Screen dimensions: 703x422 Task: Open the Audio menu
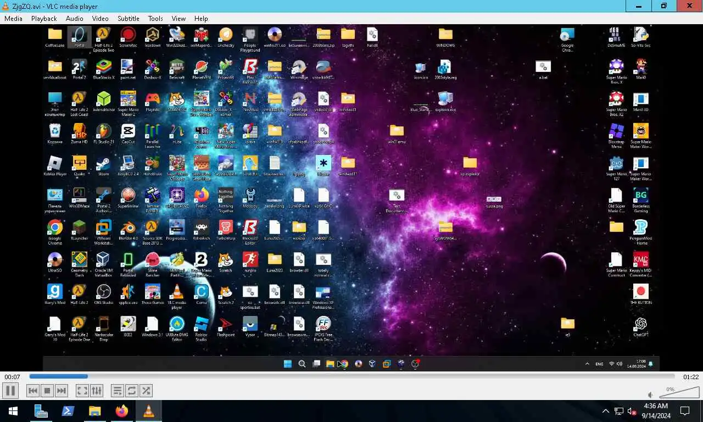tap(75, 18)
